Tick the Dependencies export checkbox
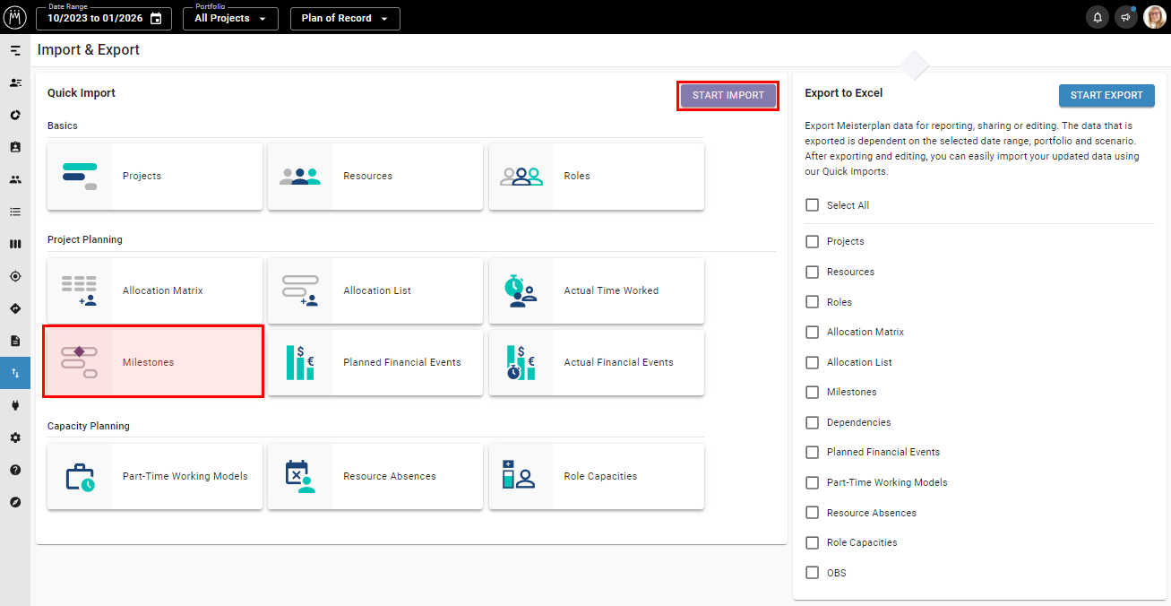The height and width of the screenshot is (606, 1171). click(x=813, y=422)
